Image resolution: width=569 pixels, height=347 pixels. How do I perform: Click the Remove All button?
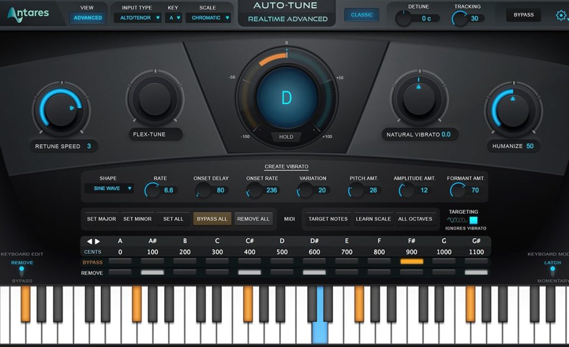point(253,219)
